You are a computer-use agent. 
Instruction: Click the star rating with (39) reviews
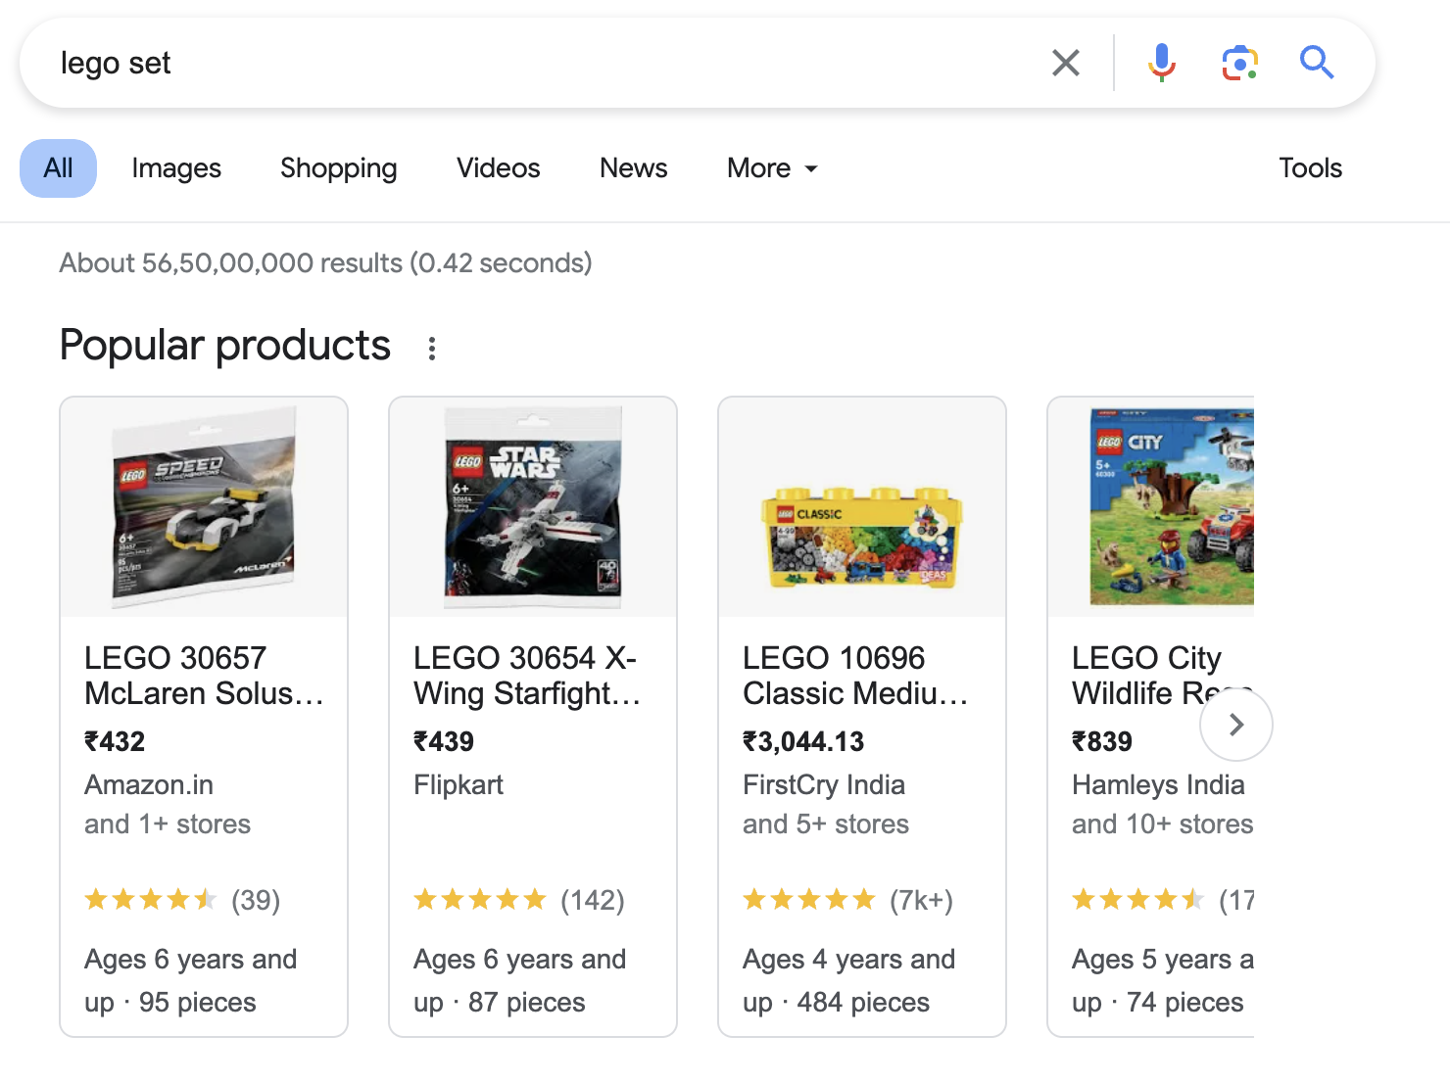182,900
